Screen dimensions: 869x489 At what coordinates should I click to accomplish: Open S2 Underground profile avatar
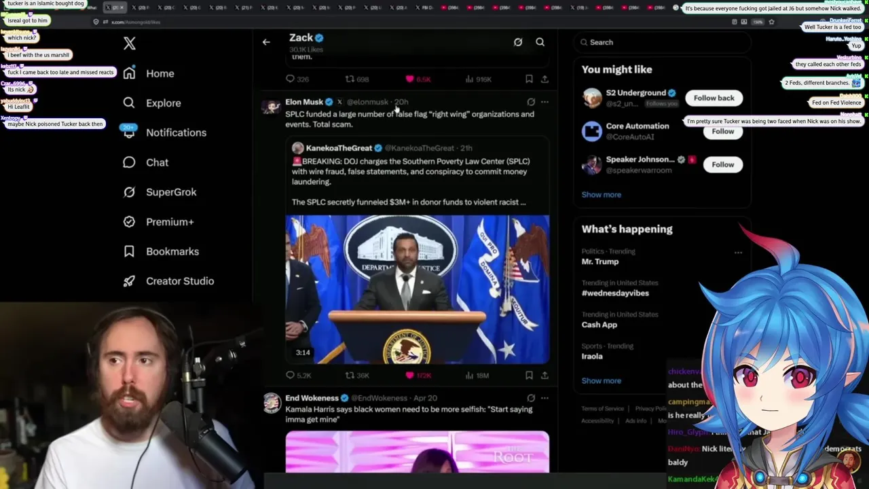coord(592,98)
